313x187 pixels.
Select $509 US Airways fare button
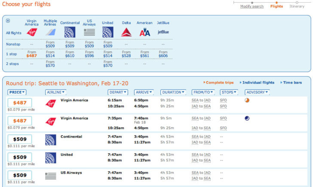click(20, 175)
